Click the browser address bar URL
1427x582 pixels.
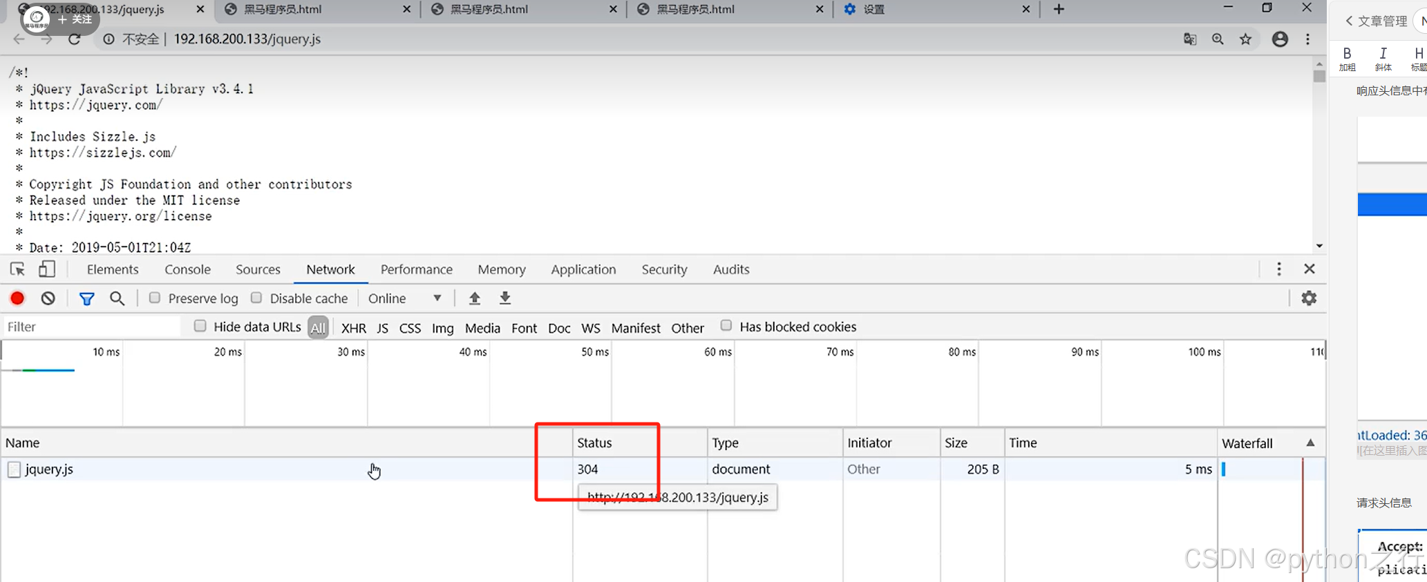pyautogui.click(x=247, y=39)
